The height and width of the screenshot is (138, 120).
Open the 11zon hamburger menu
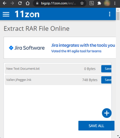click(6, 14)
